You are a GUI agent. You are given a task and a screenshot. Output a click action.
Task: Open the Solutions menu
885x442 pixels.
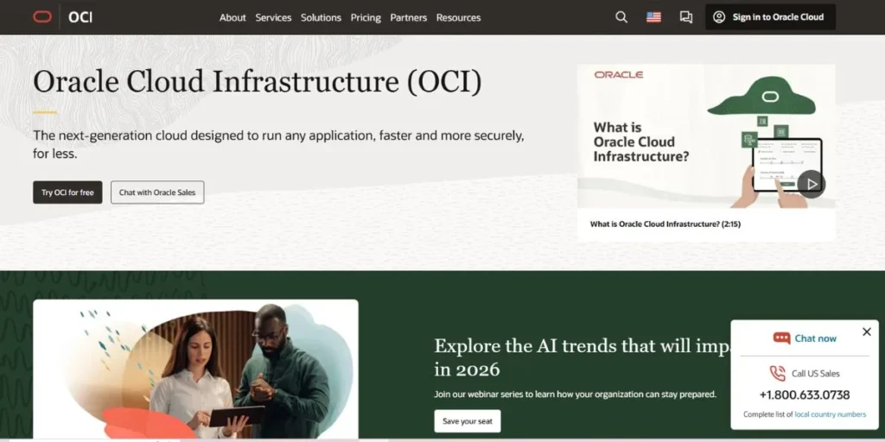point(321,17)
